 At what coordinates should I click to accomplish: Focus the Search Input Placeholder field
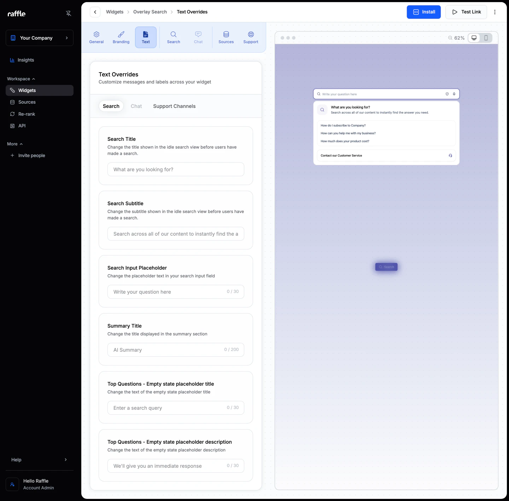pyautogui.click(x=176, y=292)
